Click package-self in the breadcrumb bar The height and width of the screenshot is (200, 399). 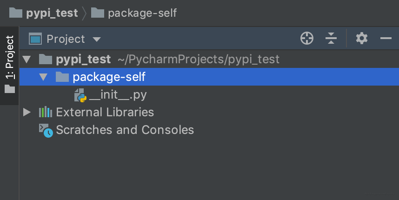[142, 13]
